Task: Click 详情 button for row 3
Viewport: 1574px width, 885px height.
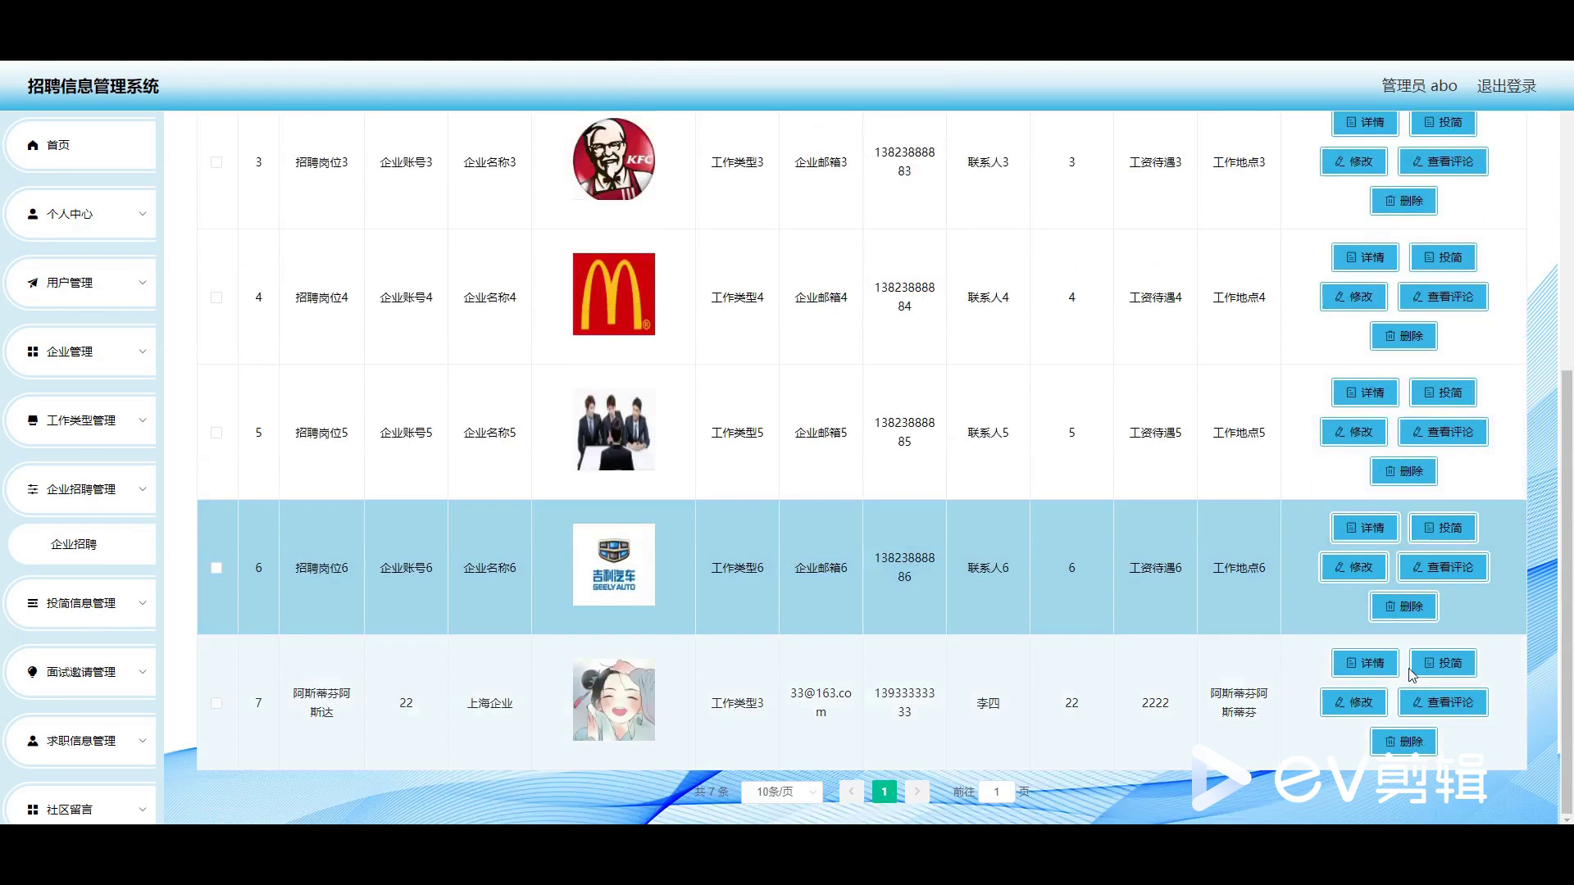Action: (x=1365, y=122)
